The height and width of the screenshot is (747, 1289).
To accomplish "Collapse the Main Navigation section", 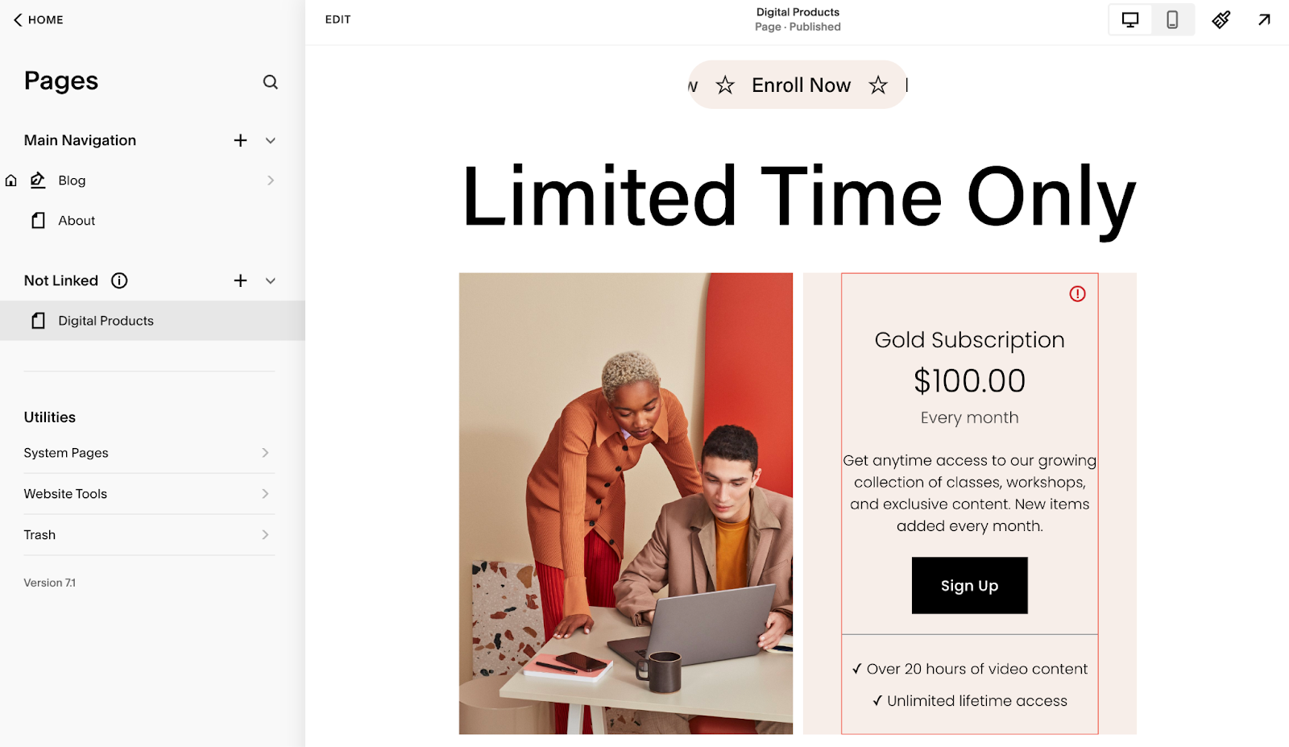I will [x=270, y=140].
